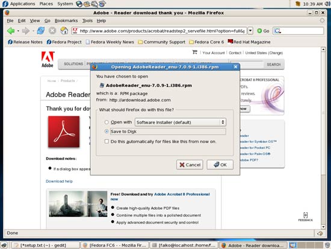Click the volume icon in top panel
This screenshot has width=331, height=249.
click(x=328, y=4)
